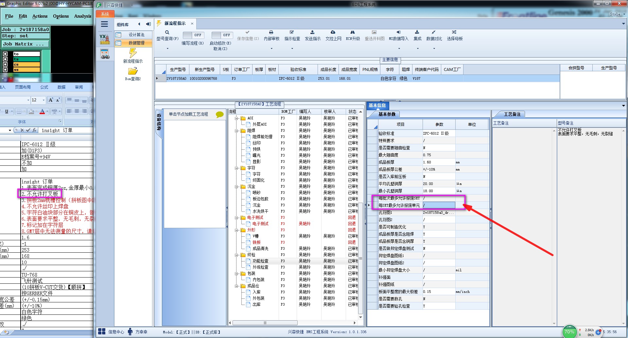Image resolution: width=628 pixels, height=338 pixels.
Task: Open Bom查询2 folder component
Action: click(133, 74)
